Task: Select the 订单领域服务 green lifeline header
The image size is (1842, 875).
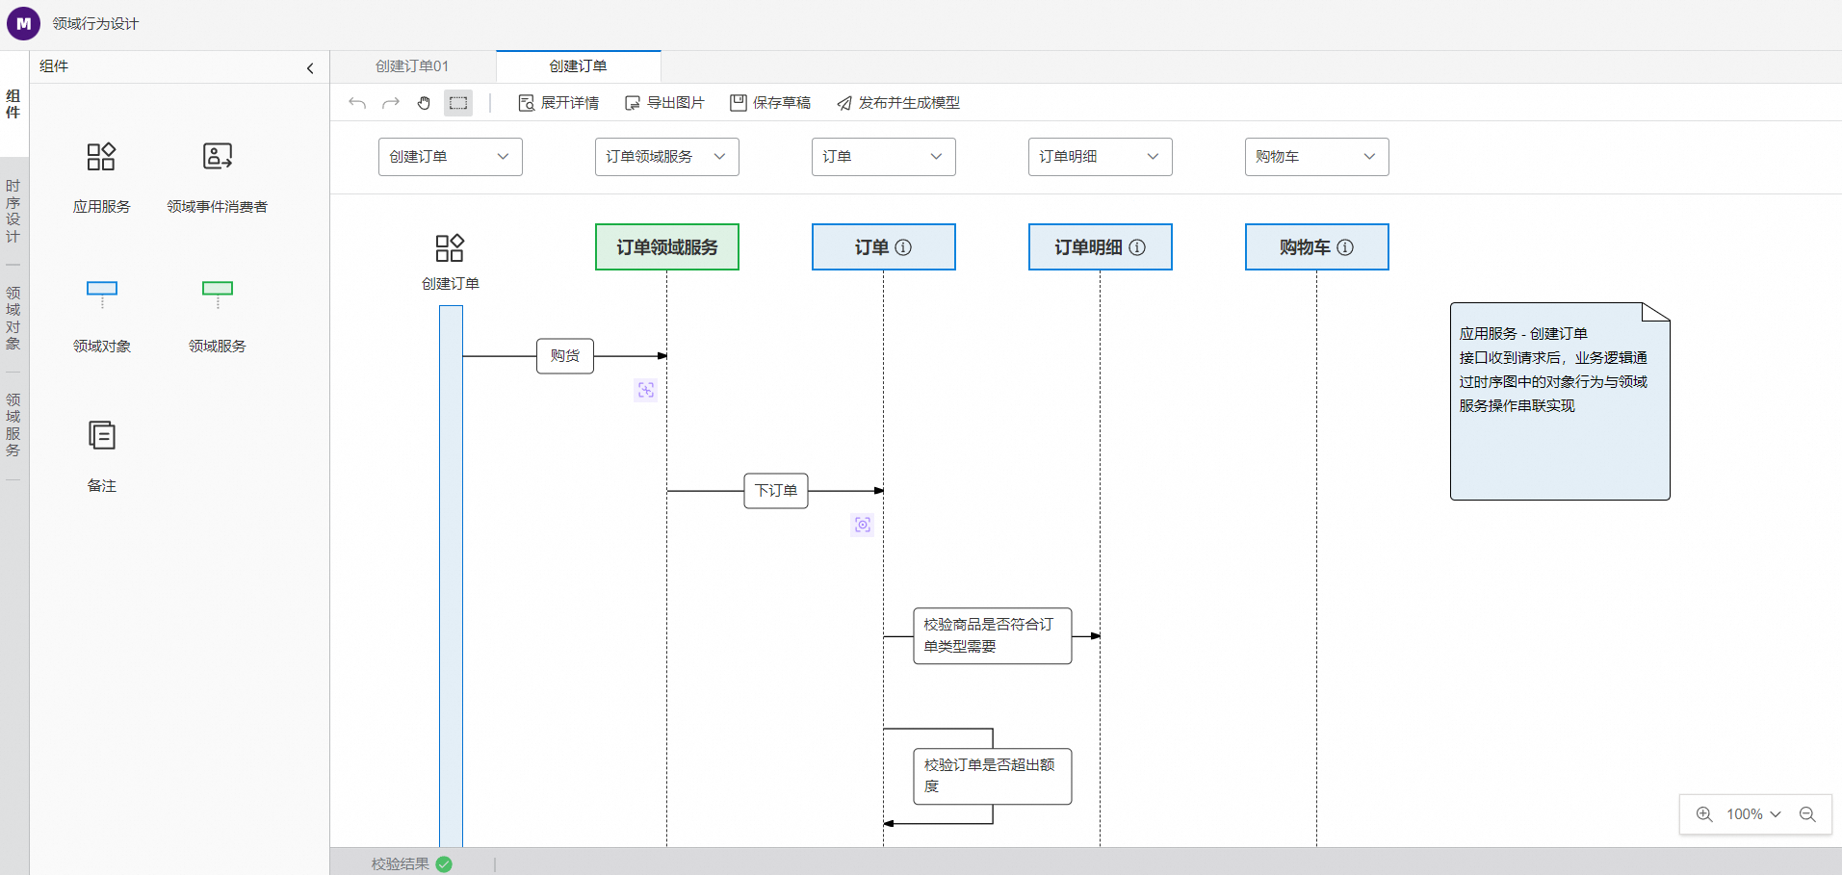Action: [667, 247]
